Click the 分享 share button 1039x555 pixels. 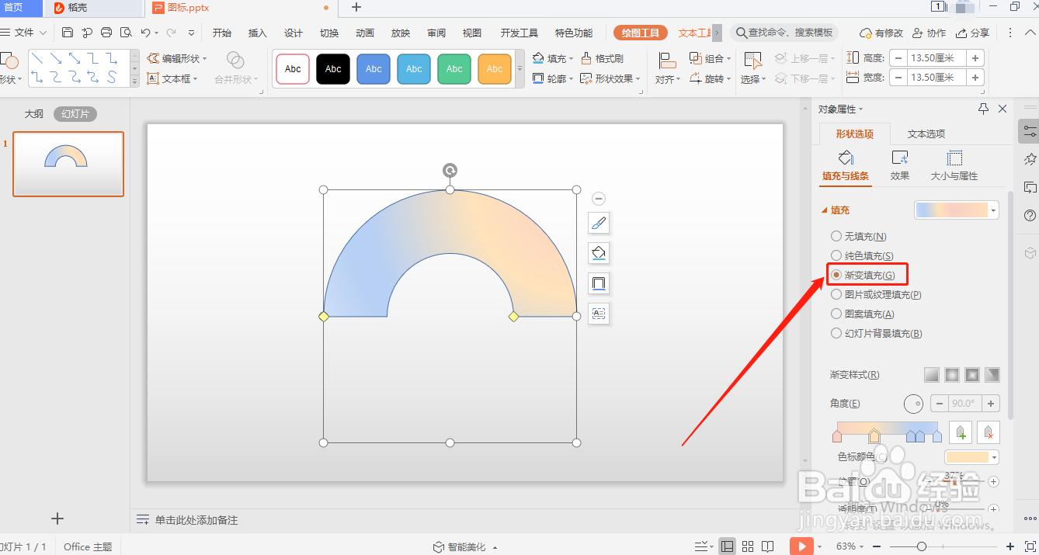click(973, 33)
